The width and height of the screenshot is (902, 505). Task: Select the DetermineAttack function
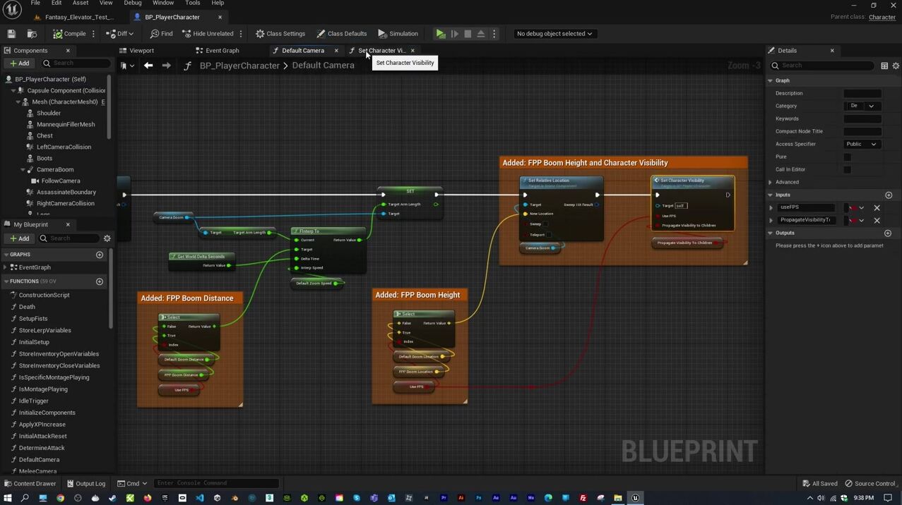click(x=42, y=448)
